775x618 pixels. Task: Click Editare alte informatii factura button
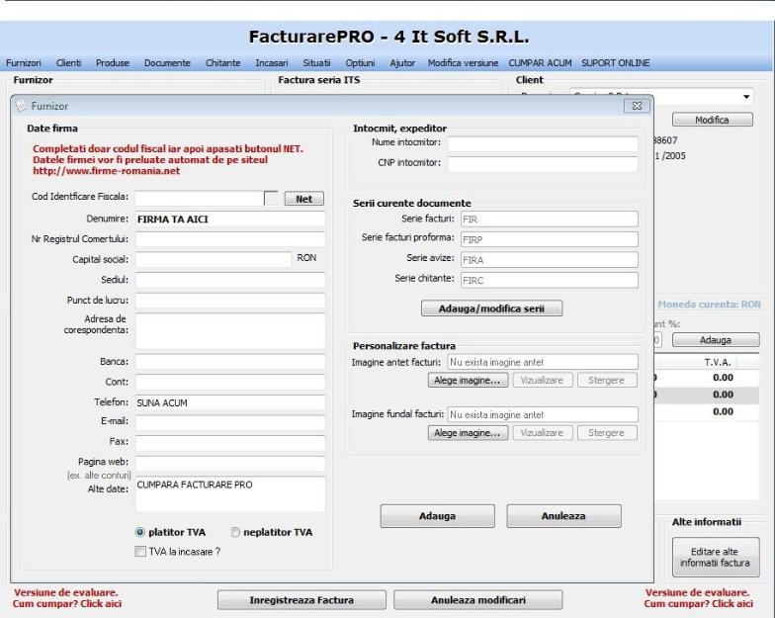pyautogui.click(x=716, y=558)
